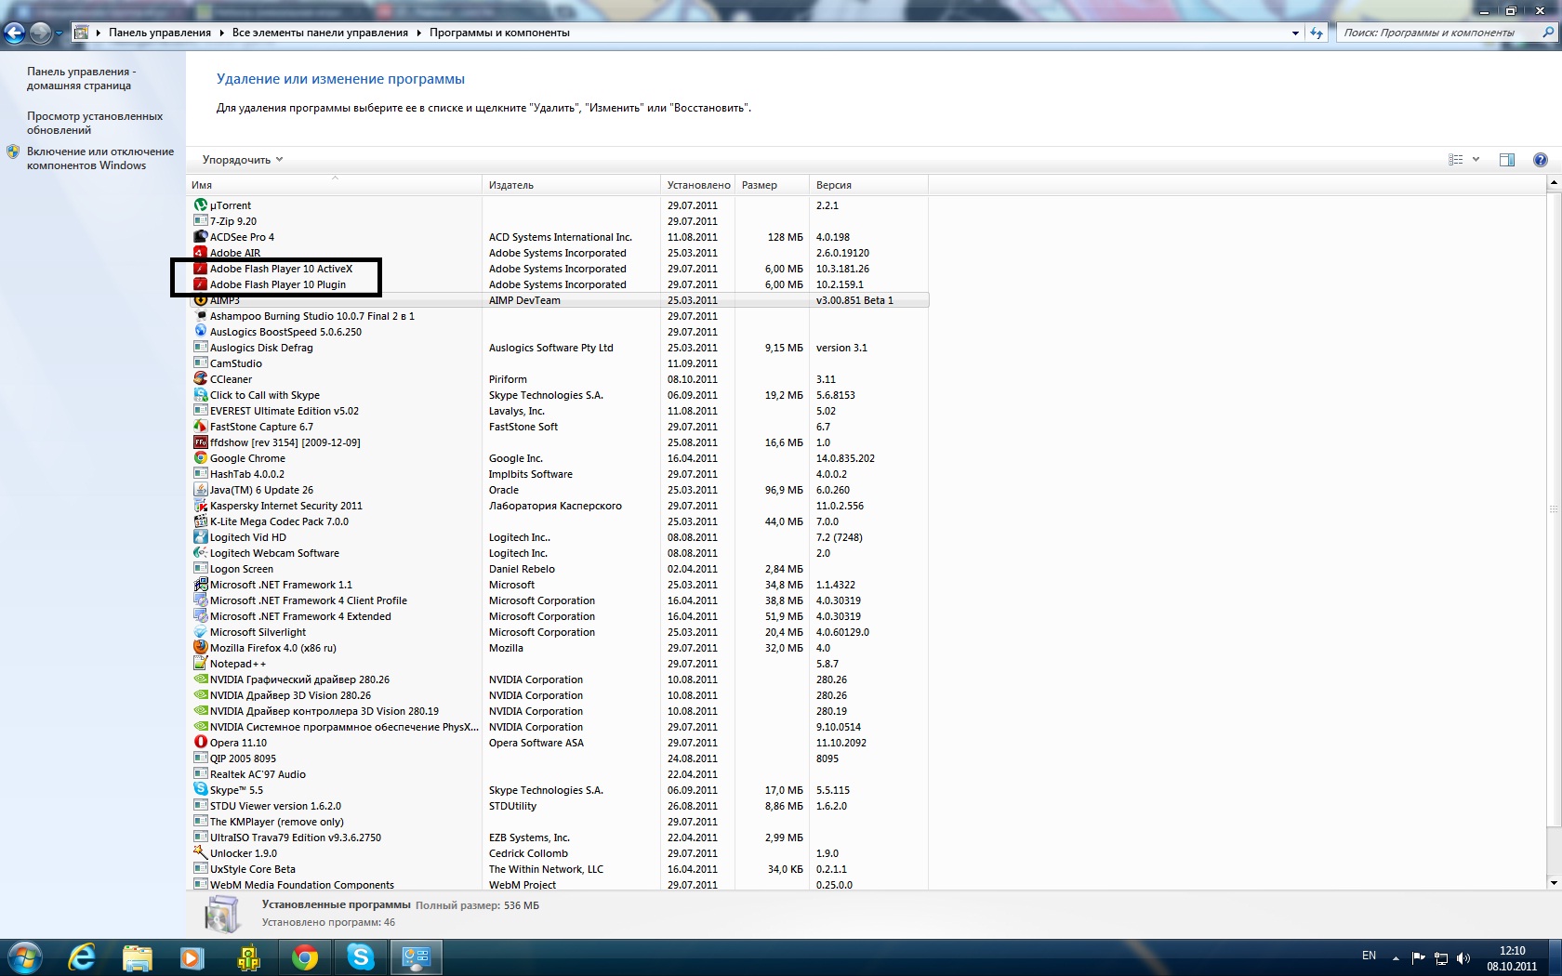
Task: Click the Skype 5.5 icon in list
Action: (x=200, y=790)
